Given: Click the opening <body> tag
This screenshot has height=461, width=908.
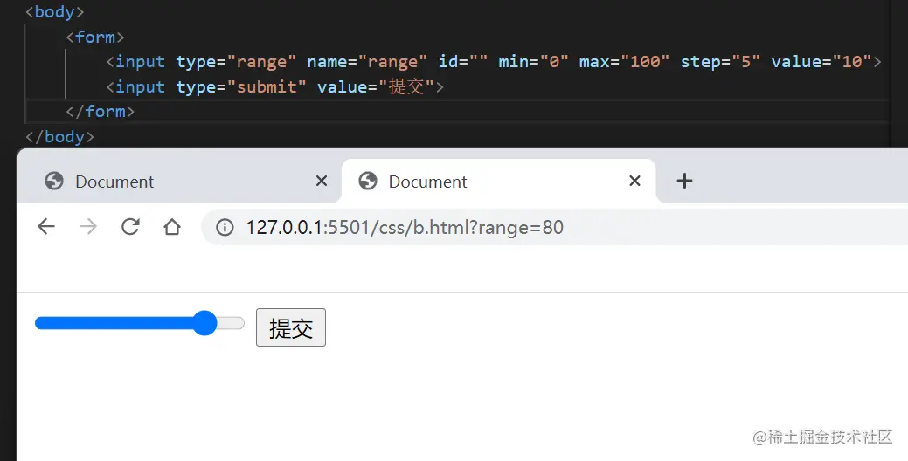Looking at the screenshot, I should click(55, 12).
